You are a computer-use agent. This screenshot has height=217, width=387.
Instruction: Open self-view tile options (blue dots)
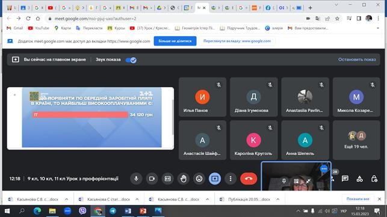click(324, 169)
